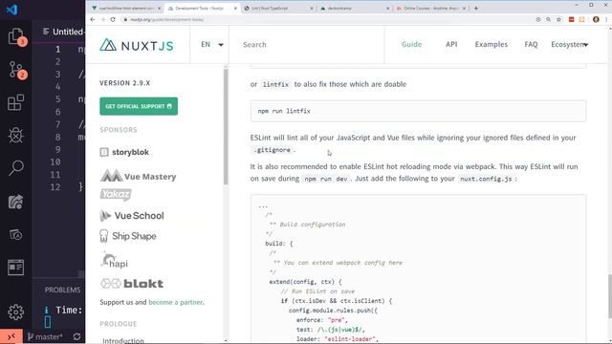Click the Search field on Nuxt site
This screenshot has width=612, height=344.
(306, 45)
